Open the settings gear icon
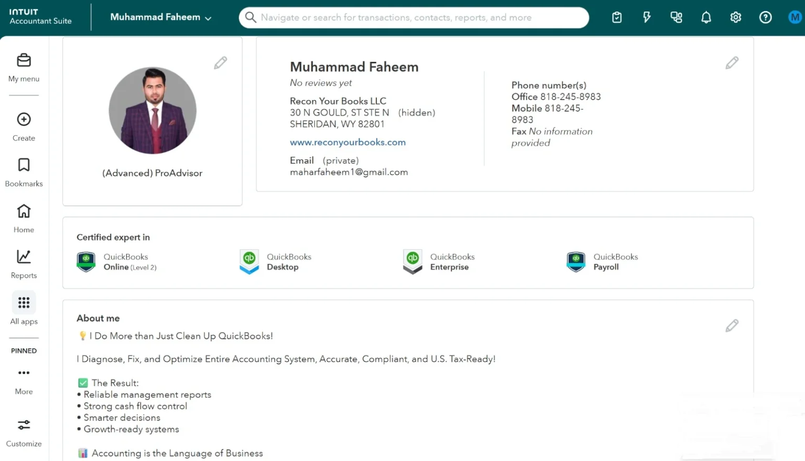Screen dimensions: 805x461 735,18
